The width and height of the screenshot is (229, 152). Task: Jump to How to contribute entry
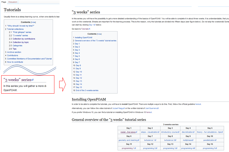tap(15, 62)
